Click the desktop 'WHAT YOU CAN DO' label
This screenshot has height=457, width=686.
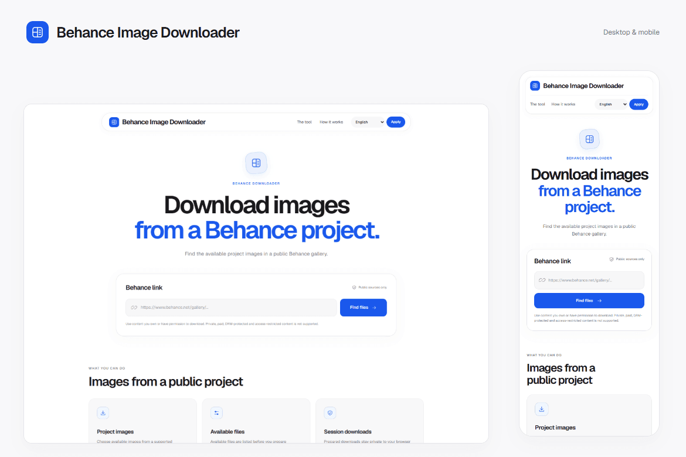tap(107, 368)
